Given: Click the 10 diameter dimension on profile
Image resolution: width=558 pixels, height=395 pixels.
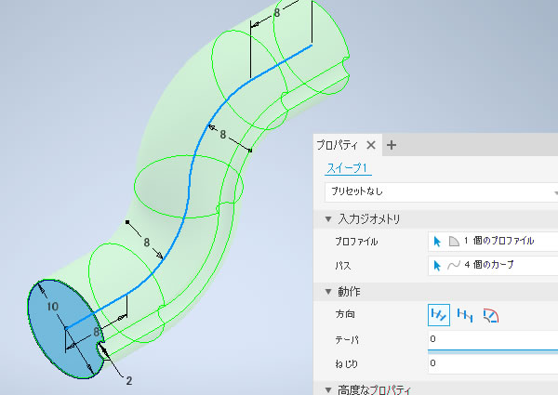Looking at the screenshot, I should pyautogui.click(x=52, y=307).
